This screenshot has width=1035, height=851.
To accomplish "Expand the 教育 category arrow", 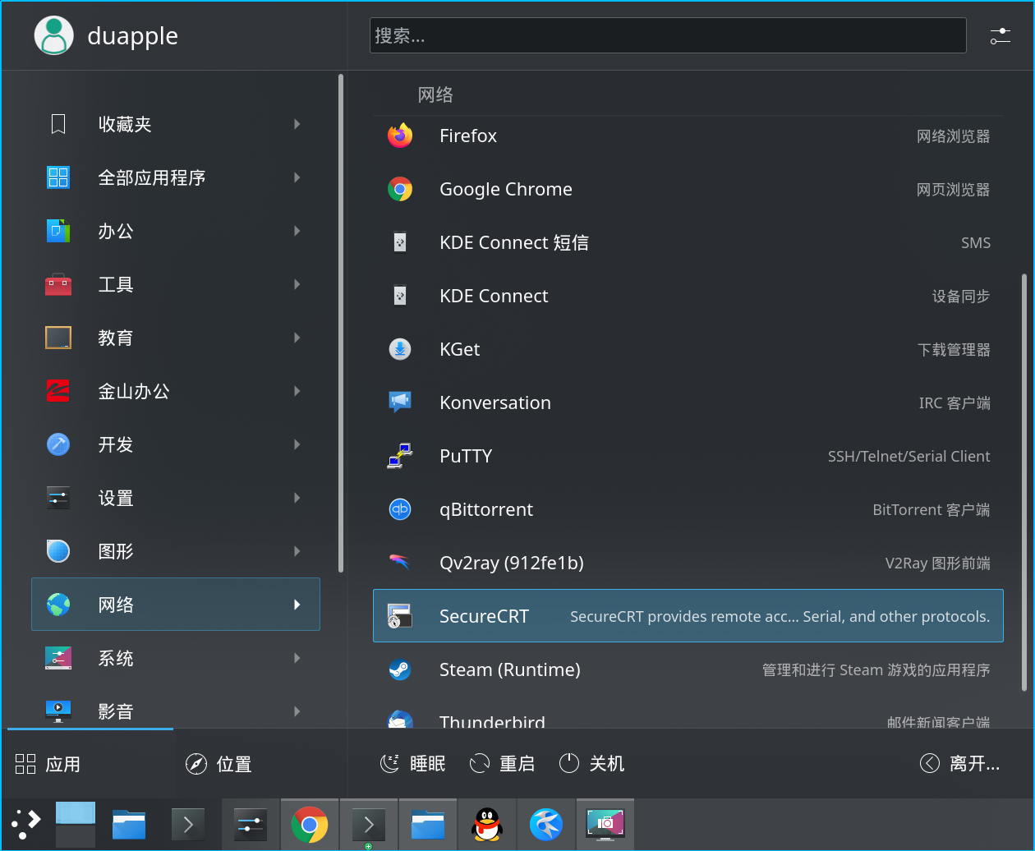I will coord(297,338).
